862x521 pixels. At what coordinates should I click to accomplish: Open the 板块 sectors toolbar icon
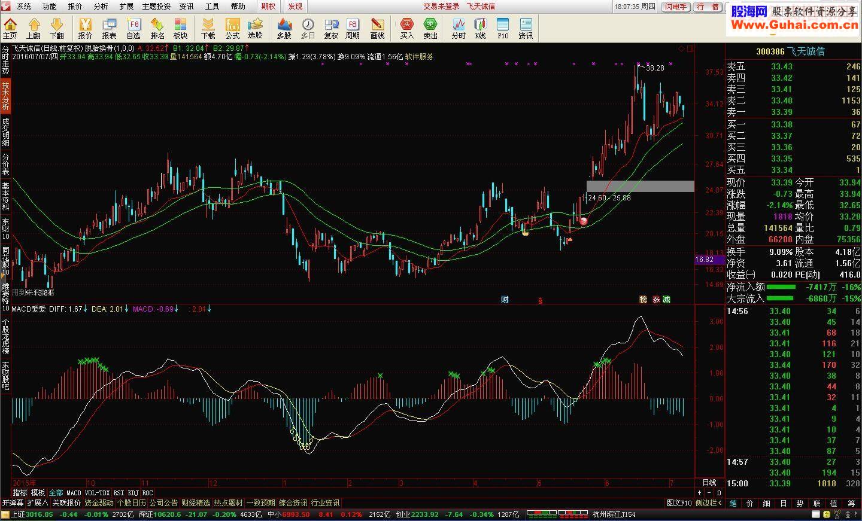[x=180, y=28]
